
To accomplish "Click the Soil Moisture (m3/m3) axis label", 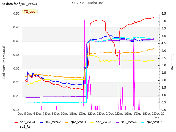I will pos(4,62).
